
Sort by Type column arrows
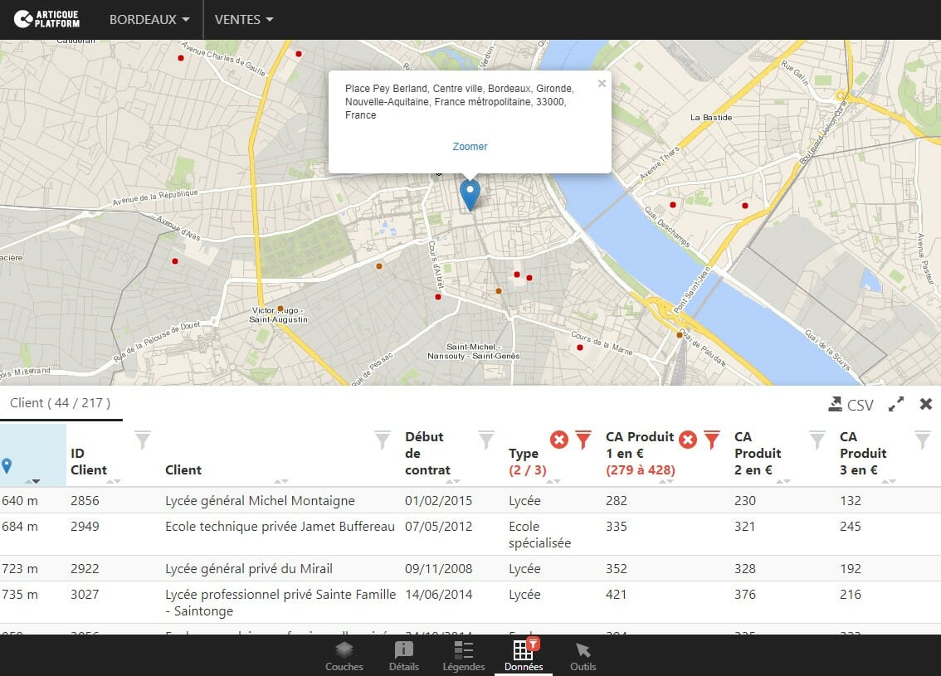click(553, 481)
